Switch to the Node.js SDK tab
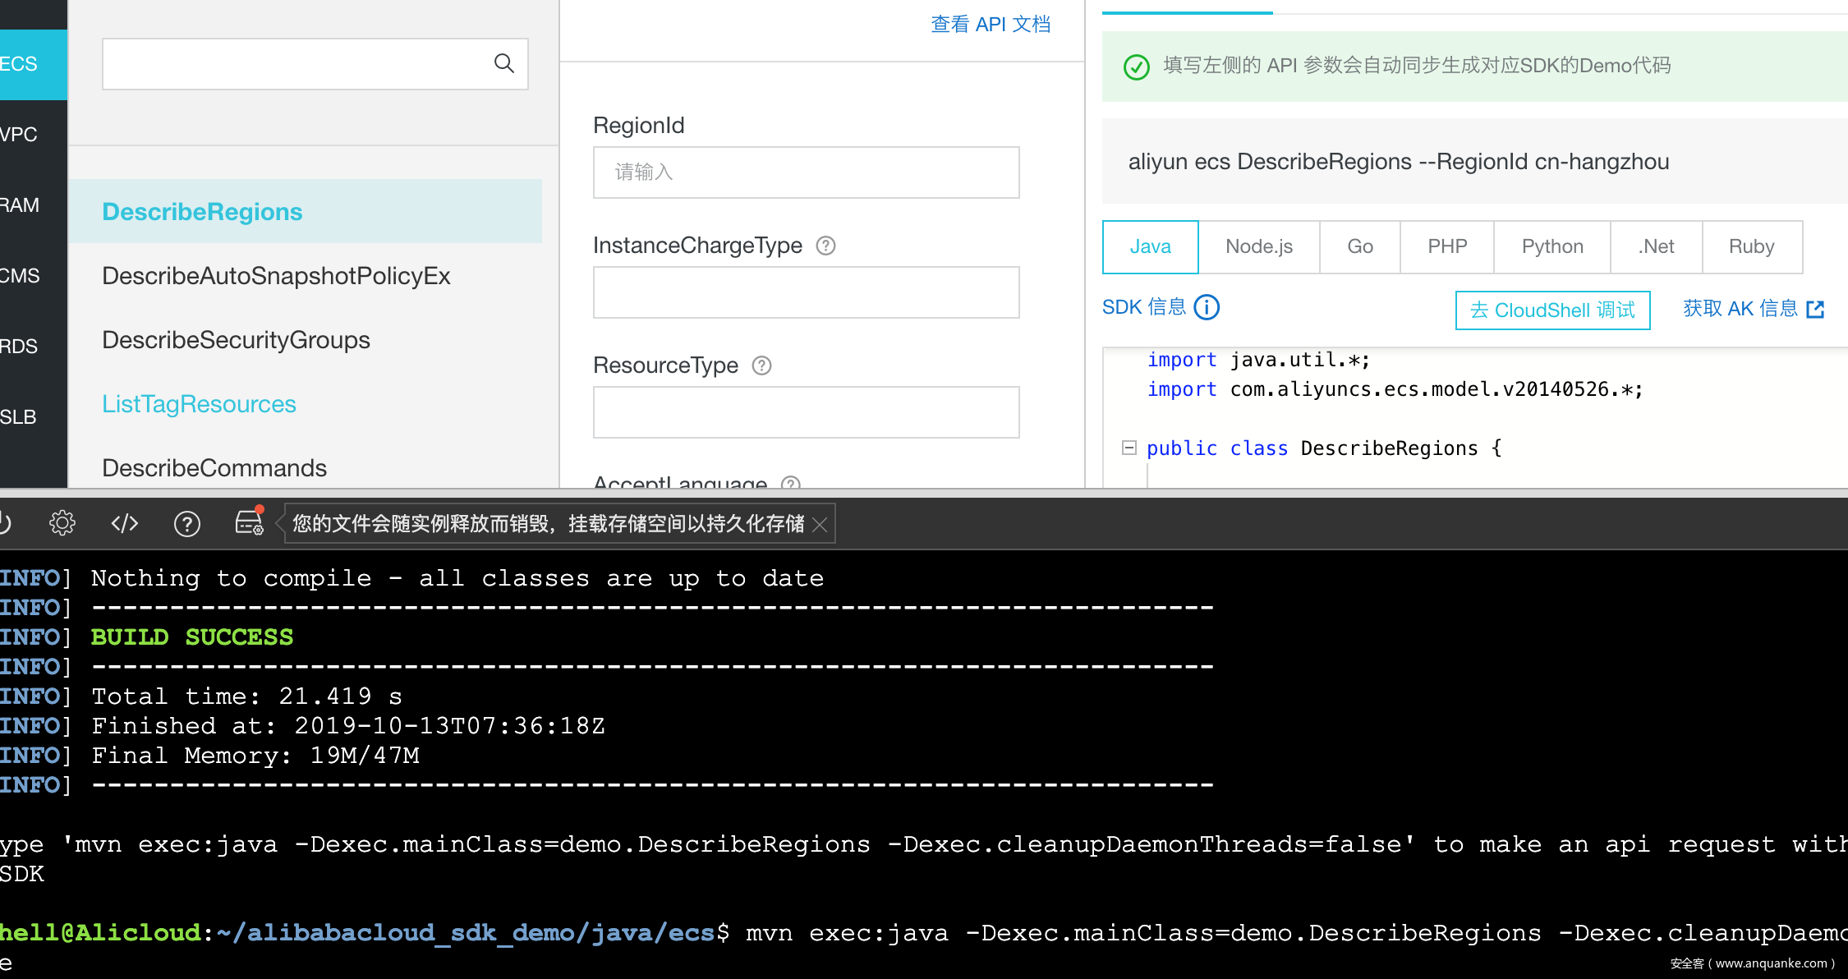The width and height of the screenshot is (1848, 979). [1258, 246]
